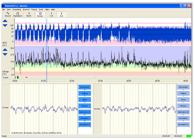
Task: Click the Ready status bar text
Action: pos(4,136)
